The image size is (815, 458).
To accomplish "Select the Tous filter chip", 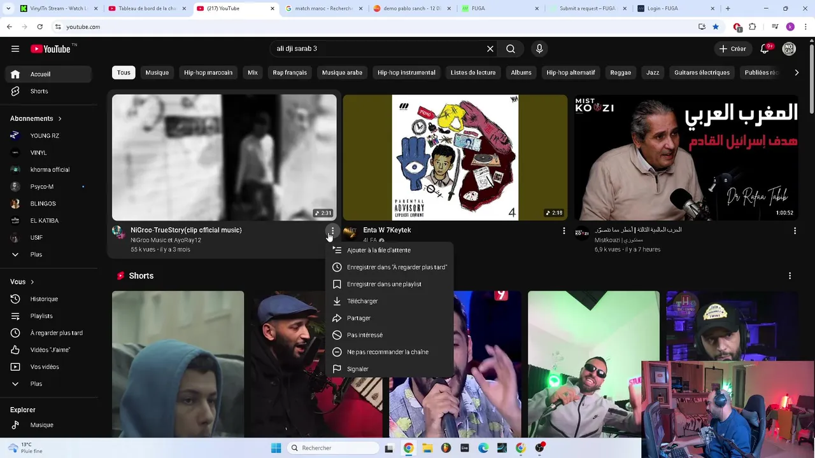I will pyautogui.click(x=124, y=73).
